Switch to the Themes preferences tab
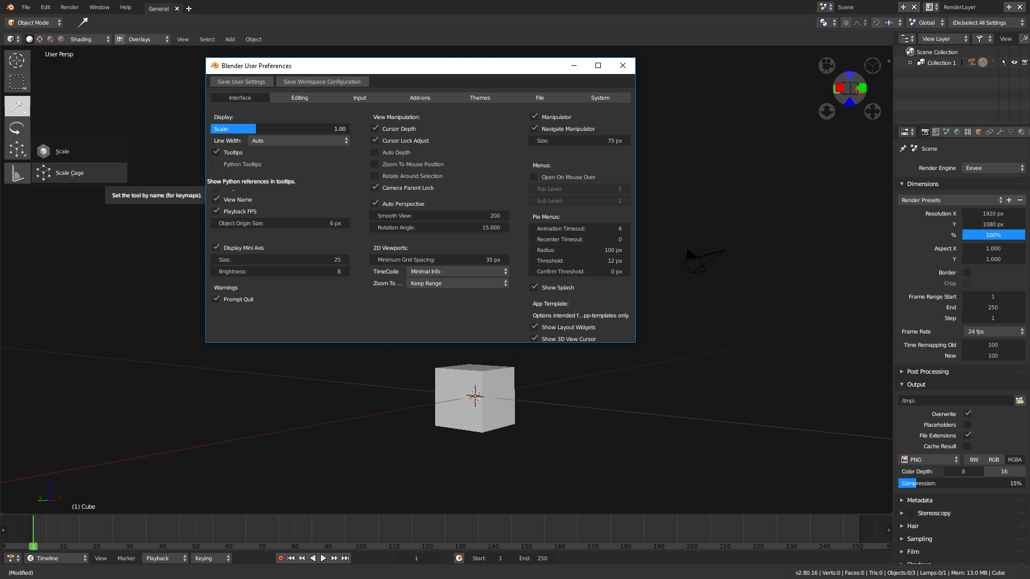This screenshot has height=579, width=1030. (480, 98)
